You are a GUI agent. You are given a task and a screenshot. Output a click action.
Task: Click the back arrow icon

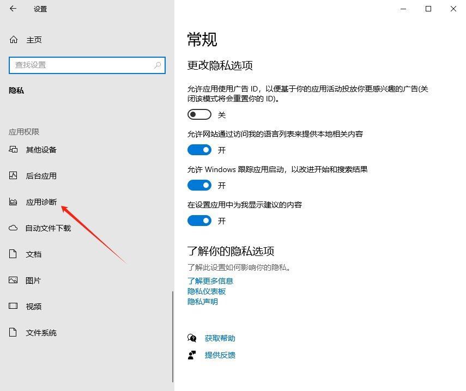point(13,9)
